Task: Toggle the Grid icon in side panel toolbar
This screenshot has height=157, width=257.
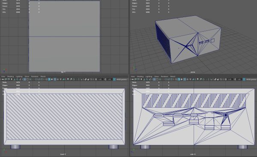Action: (154, 79)
